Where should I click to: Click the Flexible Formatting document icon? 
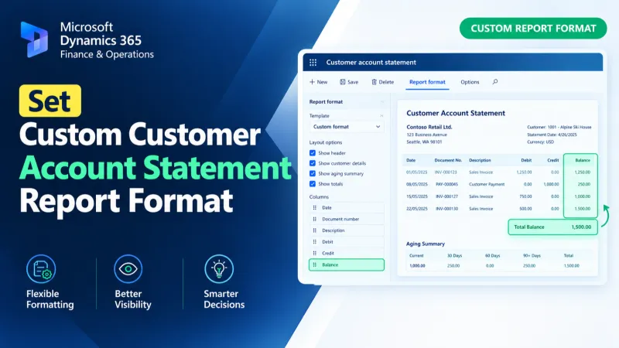41,269
